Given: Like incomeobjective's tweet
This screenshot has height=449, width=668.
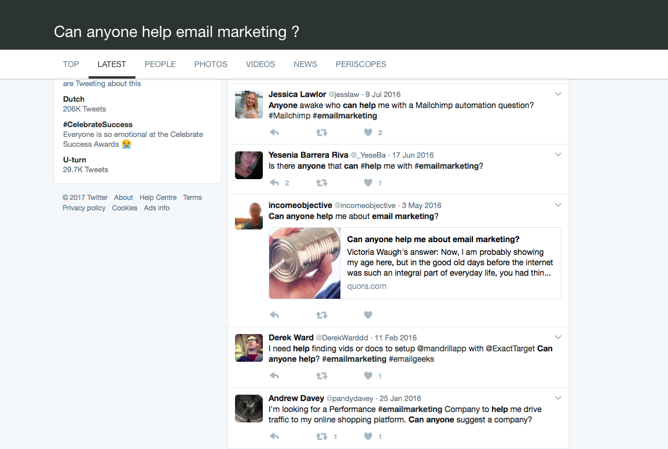Looking at the screenshot, I should 368,315.
